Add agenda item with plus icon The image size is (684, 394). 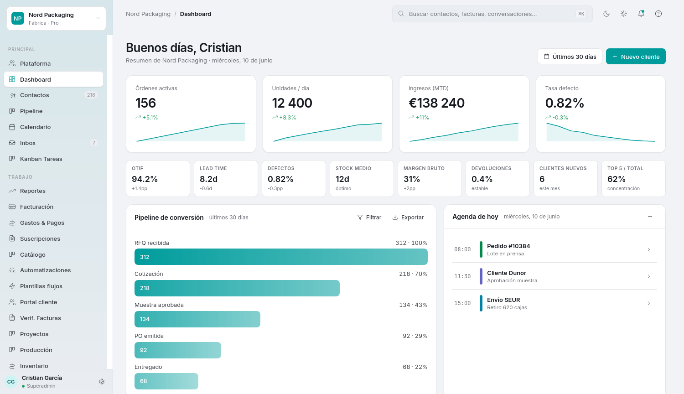click(x=650, y=217)
